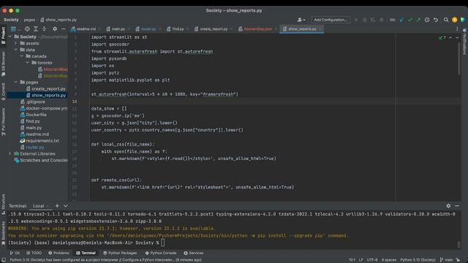Open the DB Browser side tool window

coord(3,64)
